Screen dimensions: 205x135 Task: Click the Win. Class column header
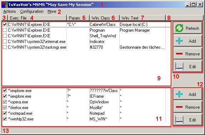coord(104,18)
